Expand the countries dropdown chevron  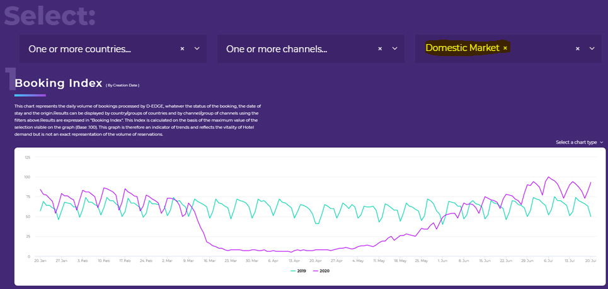tap(197, 48)
